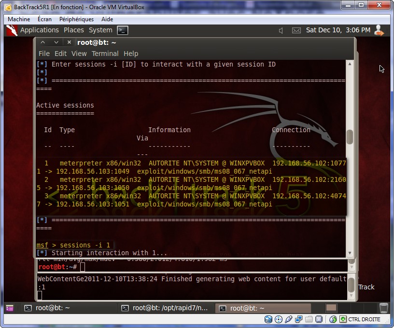This screenshot has height=328, width=394.
Task: Click the 'Active sessions' heading text
Action: coord(65,106)
